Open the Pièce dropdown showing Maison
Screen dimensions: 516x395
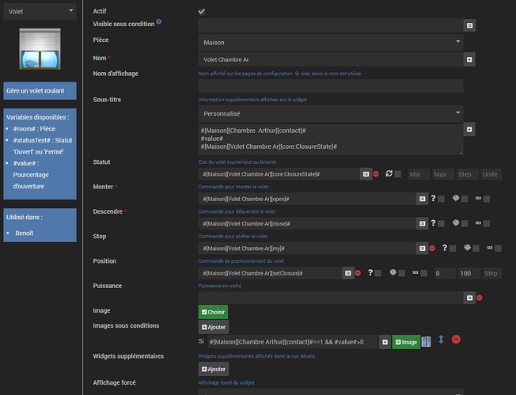click(x=331, y=43)
